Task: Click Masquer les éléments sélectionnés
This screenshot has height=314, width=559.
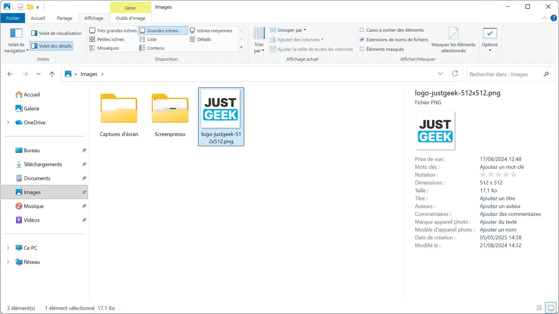Action: pyautogui.click(x=453, y=40)
